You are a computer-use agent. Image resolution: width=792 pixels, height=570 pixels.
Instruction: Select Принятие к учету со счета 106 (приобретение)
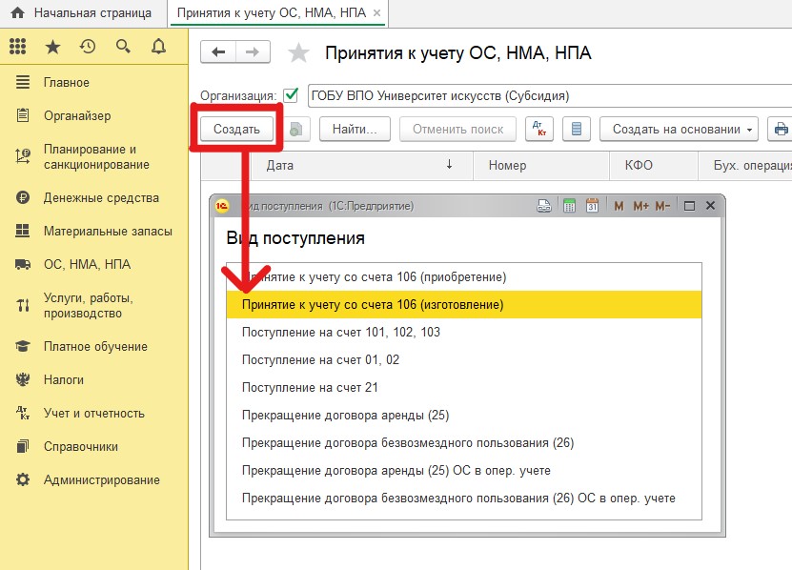coord(464,277)
